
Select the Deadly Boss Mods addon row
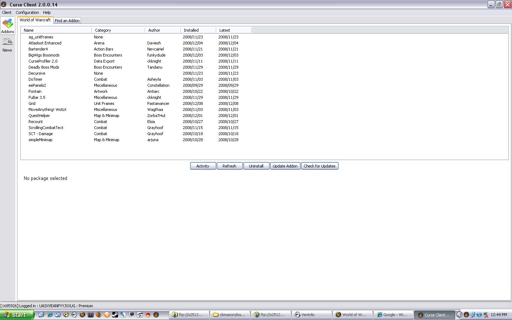point(44,67)
